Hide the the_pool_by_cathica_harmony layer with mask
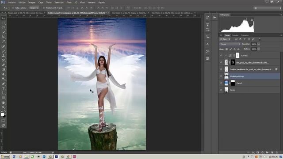Image resolution: width=283 pixels, height=159 pixels. pos(221,62)
